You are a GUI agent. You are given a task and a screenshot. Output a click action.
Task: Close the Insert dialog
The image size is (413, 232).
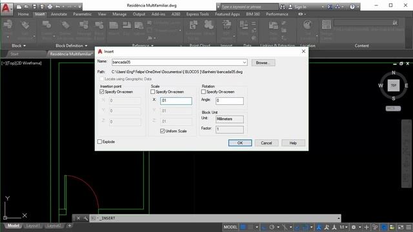coord(303,52)
